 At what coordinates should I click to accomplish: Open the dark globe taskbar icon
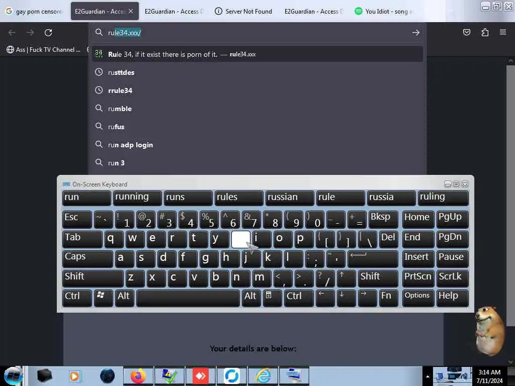click(x=107, y=376)
